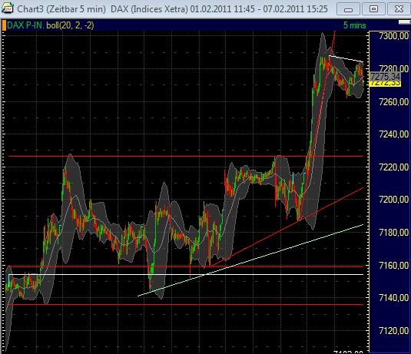This screenshot has width=411, height=354.
Task: Click the DAX P-IN. instrument label
Action: coord(25,25)
